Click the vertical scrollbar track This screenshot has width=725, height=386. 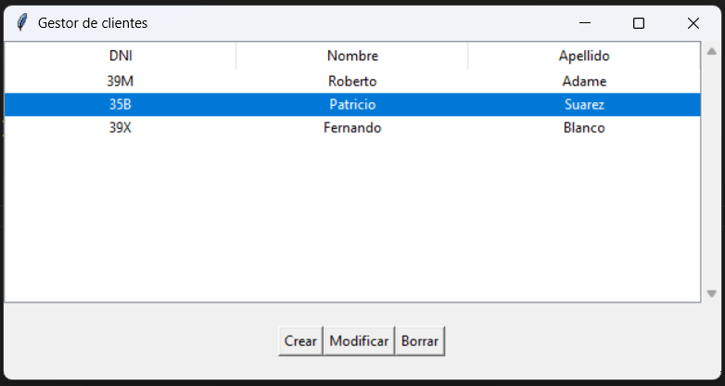coord(712,173)
